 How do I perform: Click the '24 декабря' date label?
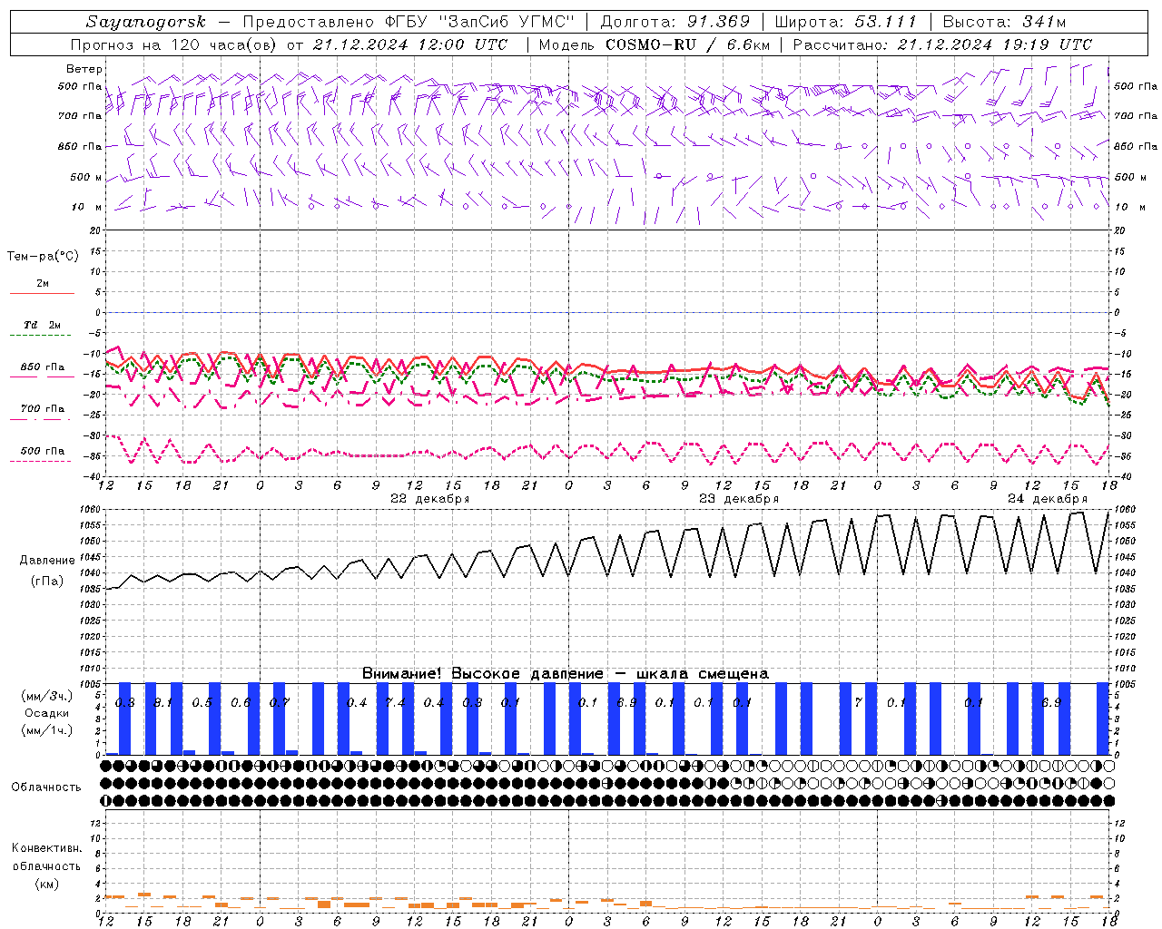(x=1047, y=499)
